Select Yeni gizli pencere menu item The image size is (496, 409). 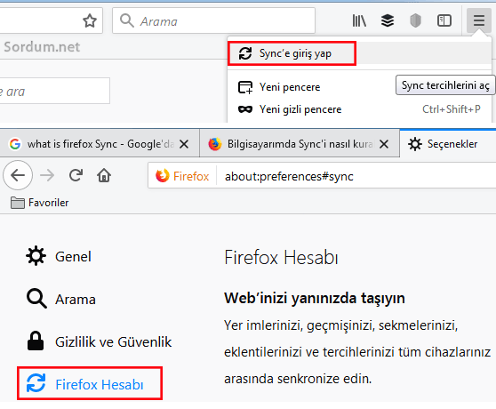click(359, 109)
